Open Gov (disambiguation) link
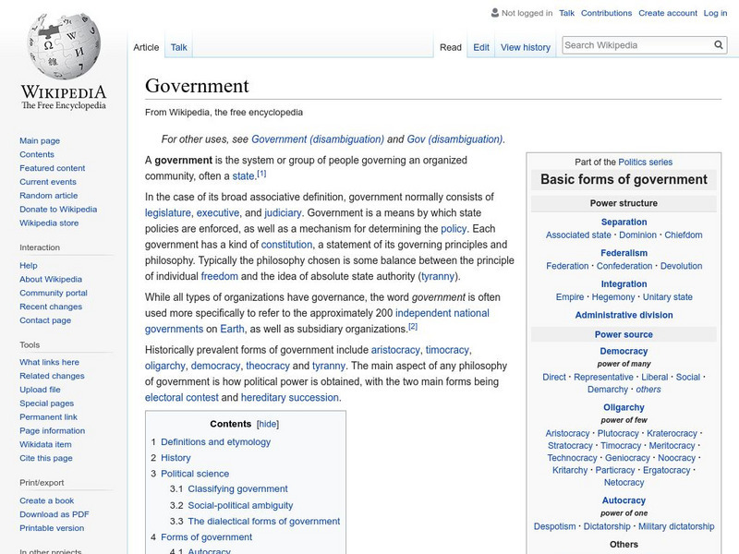 pyautogui.click(x=454, y=139)
